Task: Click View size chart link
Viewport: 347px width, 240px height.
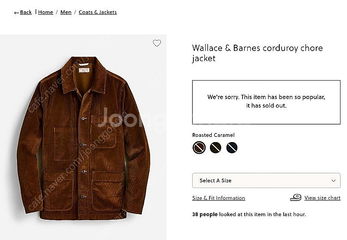Action: click(x=322, y=198)
